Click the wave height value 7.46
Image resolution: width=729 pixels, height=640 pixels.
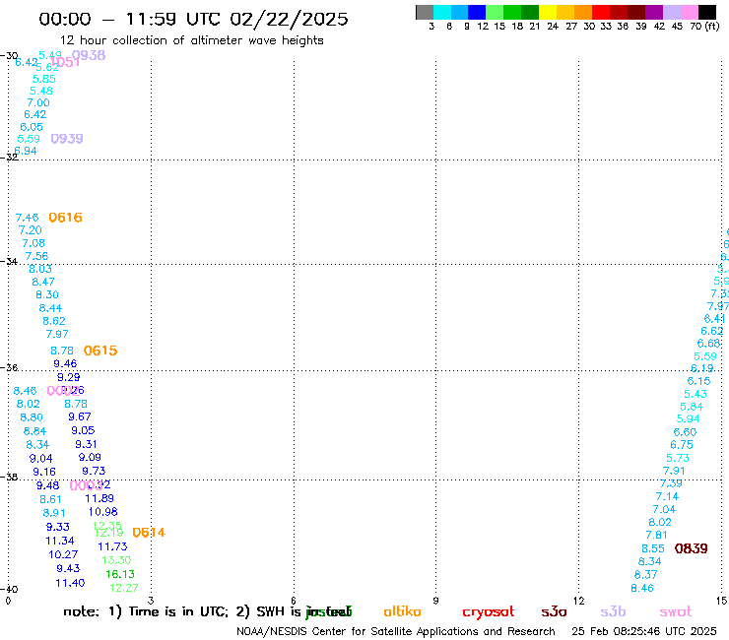coord(27,218)
